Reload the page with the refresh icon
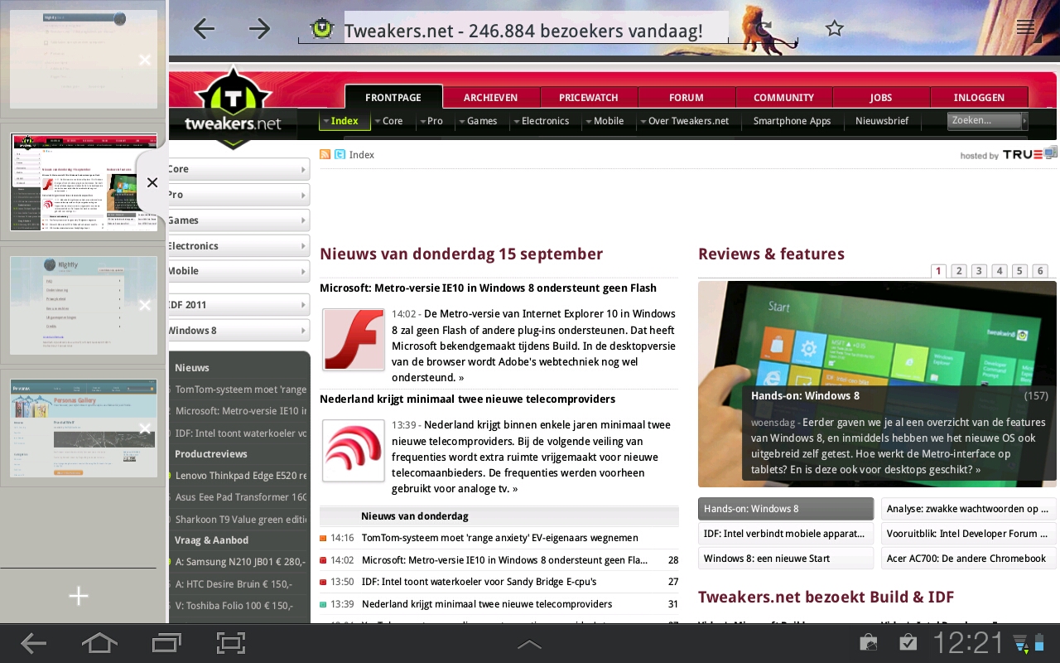The height and width of the screenshot is (663, 1060). 764,30
